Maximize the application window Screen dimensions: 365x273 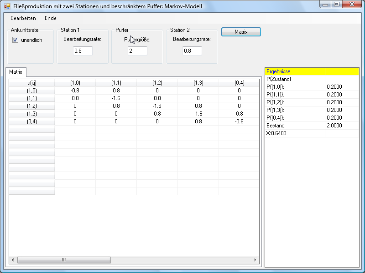[336, 5]
